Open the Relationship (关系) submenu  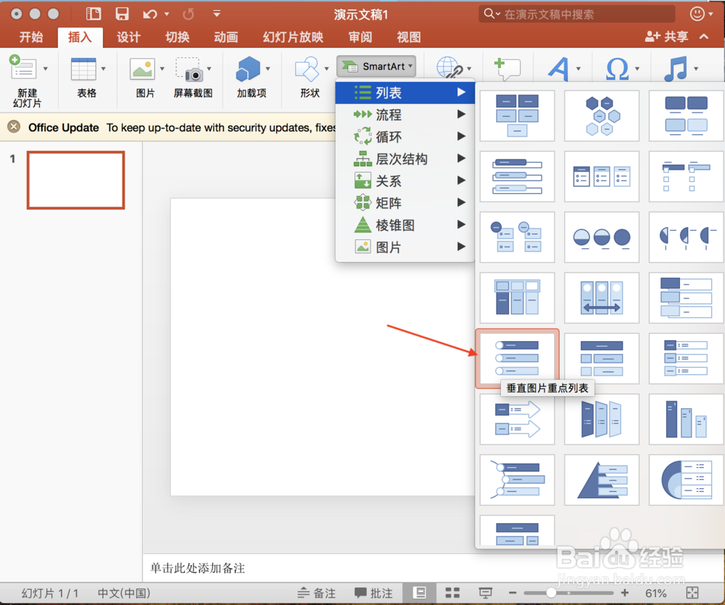(405, 181)
